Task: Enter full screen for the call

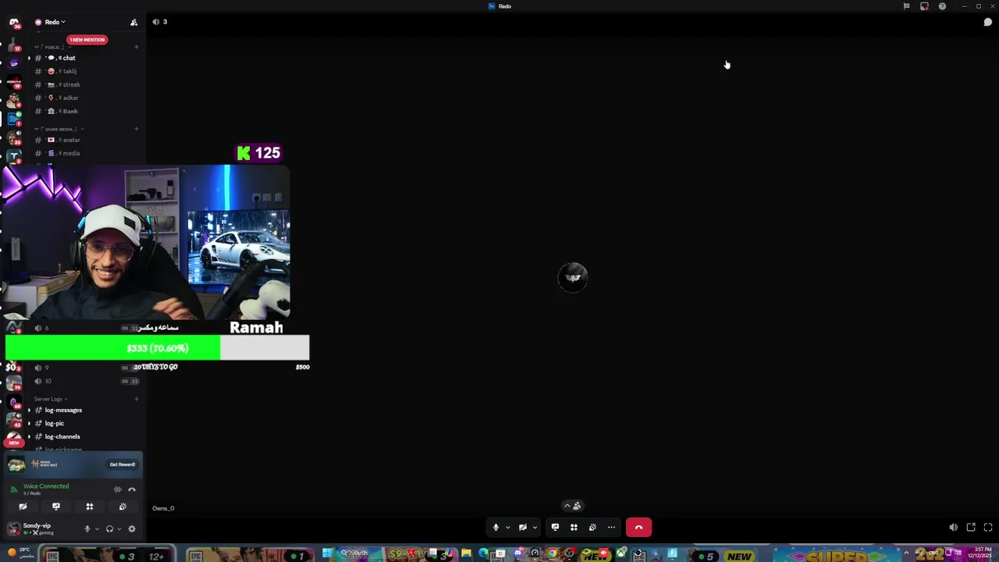Action: click(x=988, y=528)
